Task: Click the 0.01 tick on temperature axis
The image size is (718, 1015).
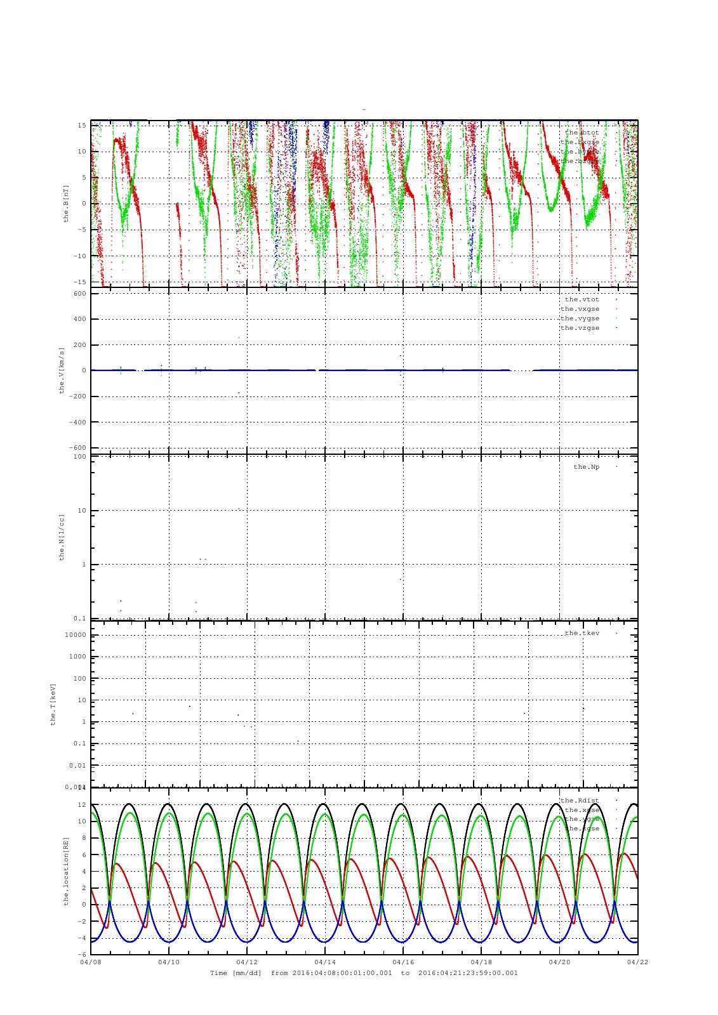Action: click(x=77, y=766)
